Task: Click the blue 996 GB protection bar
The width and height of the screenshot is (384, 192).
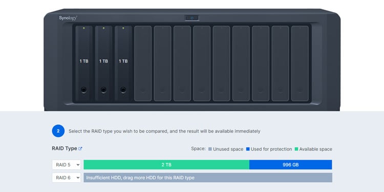Action: point(291,165)
